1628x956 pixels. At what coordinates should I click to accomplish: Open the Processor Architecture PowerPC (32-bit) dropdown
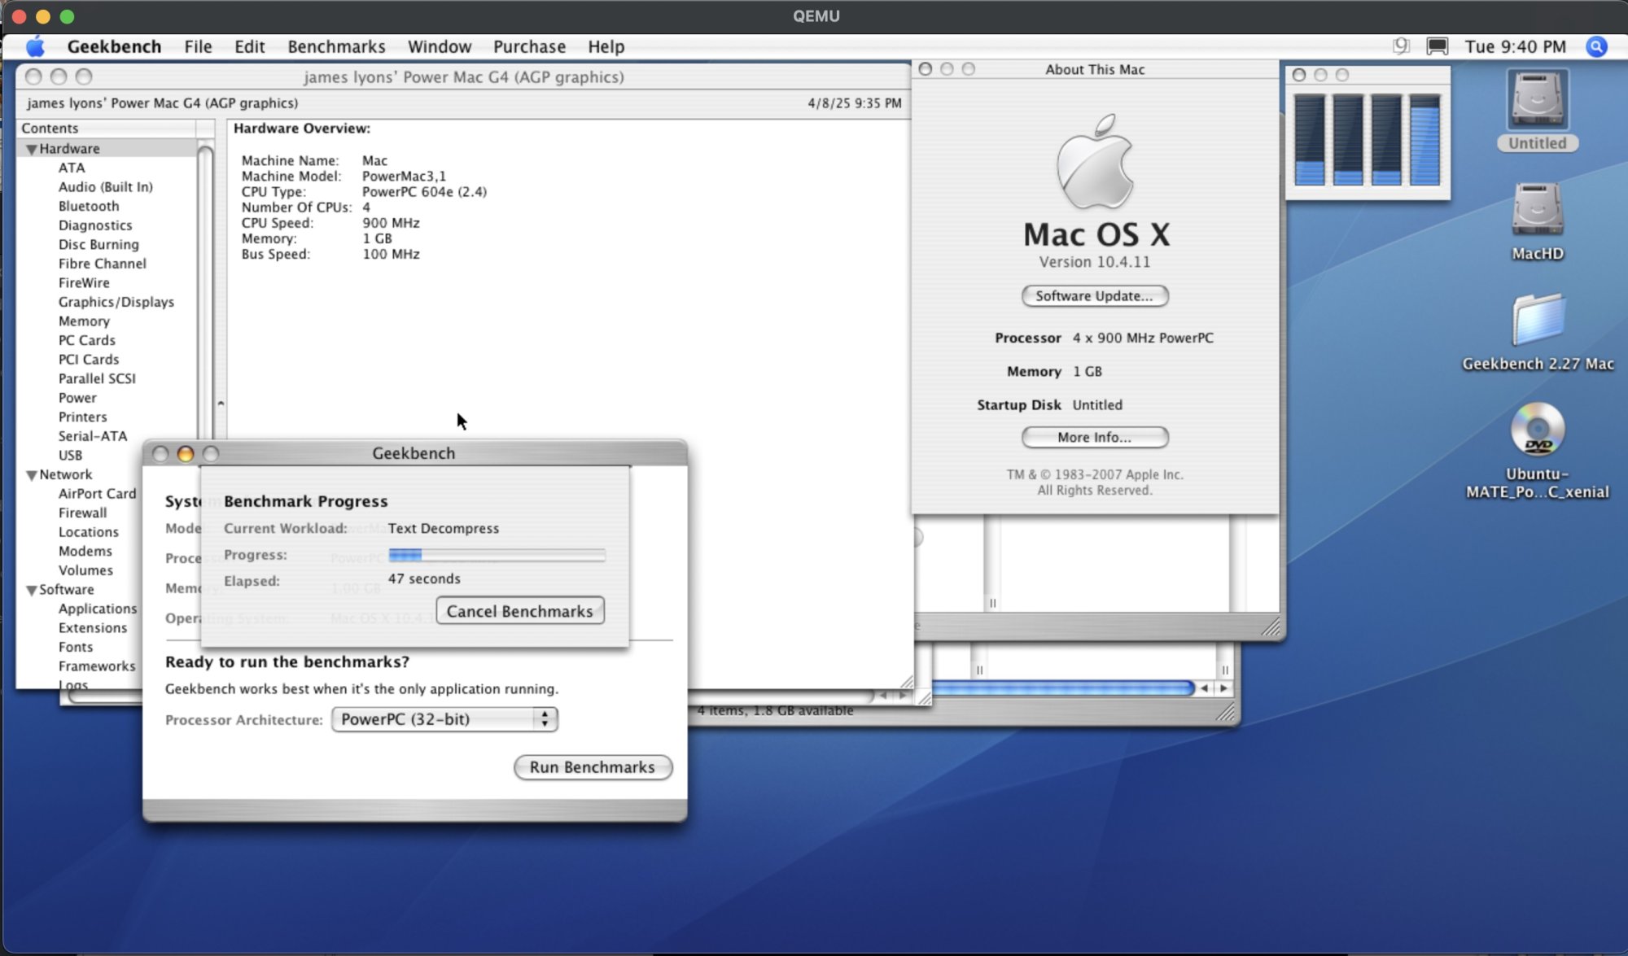[444, 719]
